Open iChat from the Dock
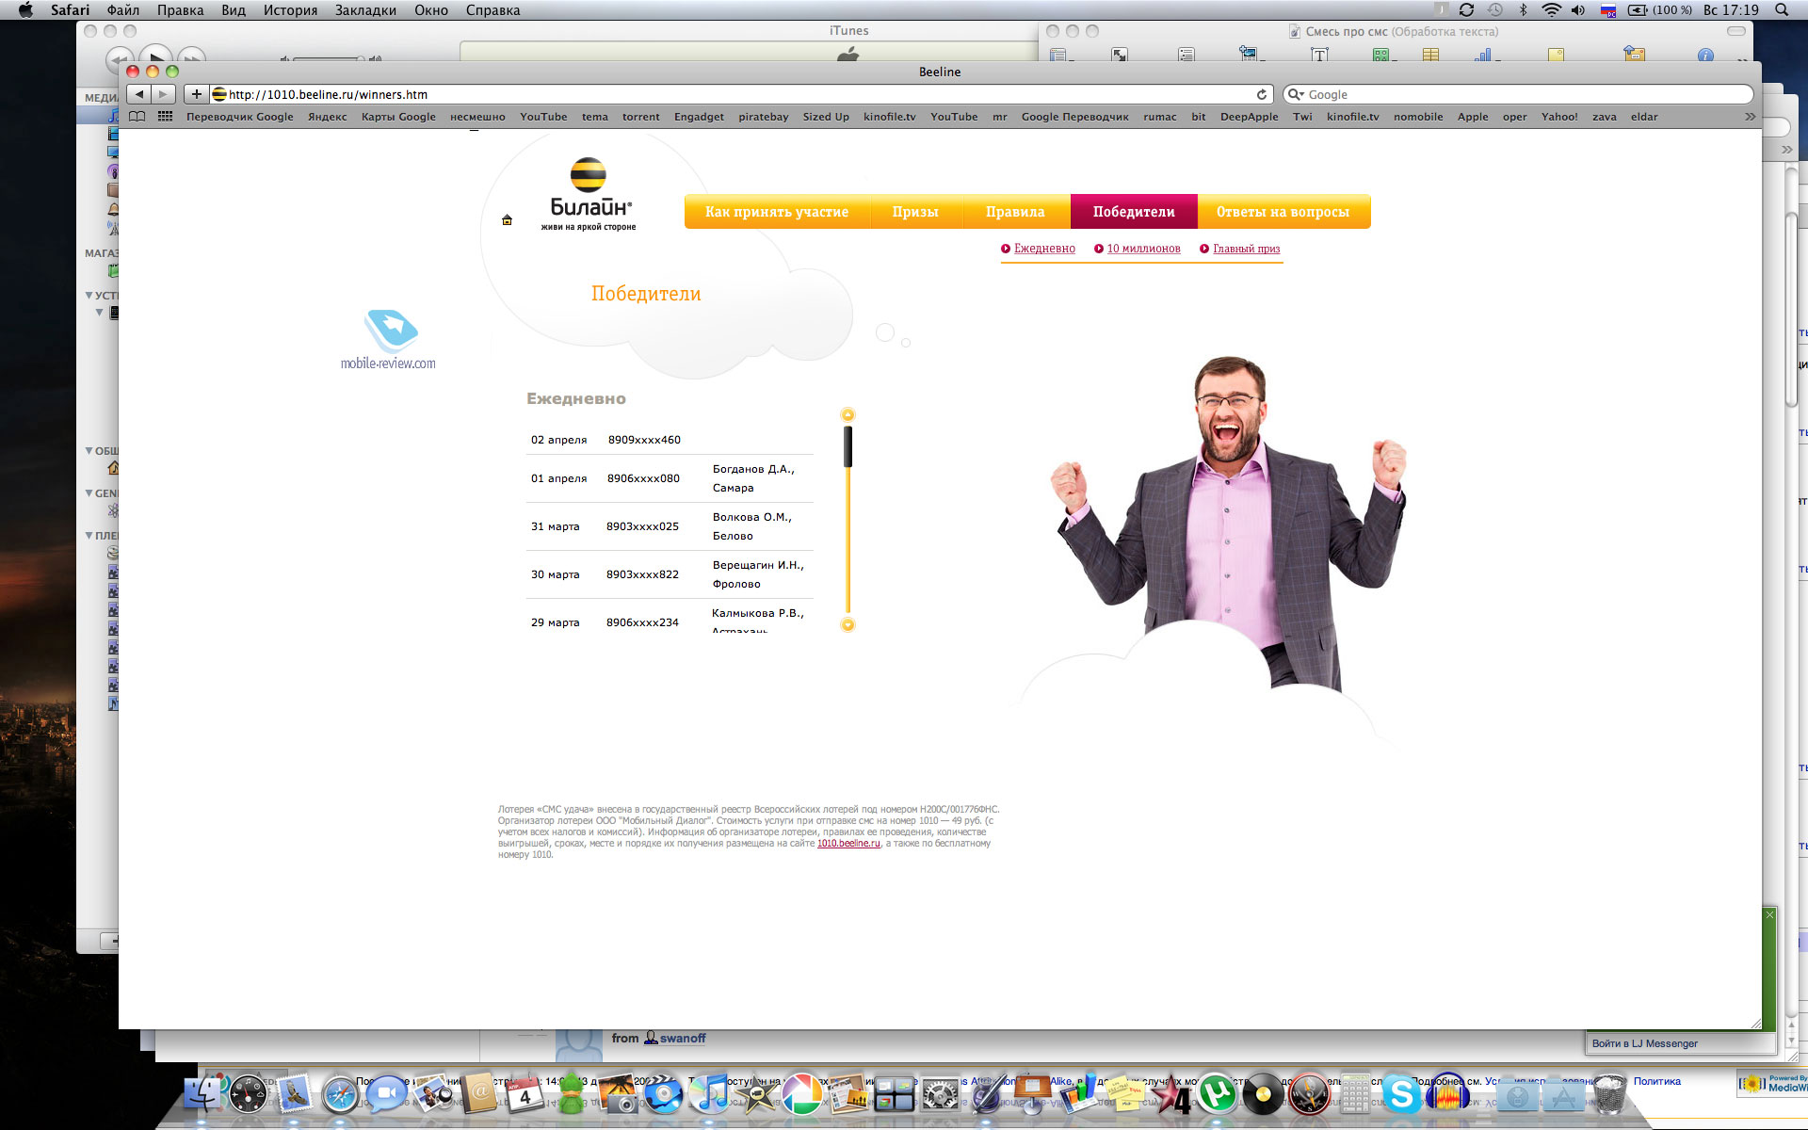 coord(385,1094)
